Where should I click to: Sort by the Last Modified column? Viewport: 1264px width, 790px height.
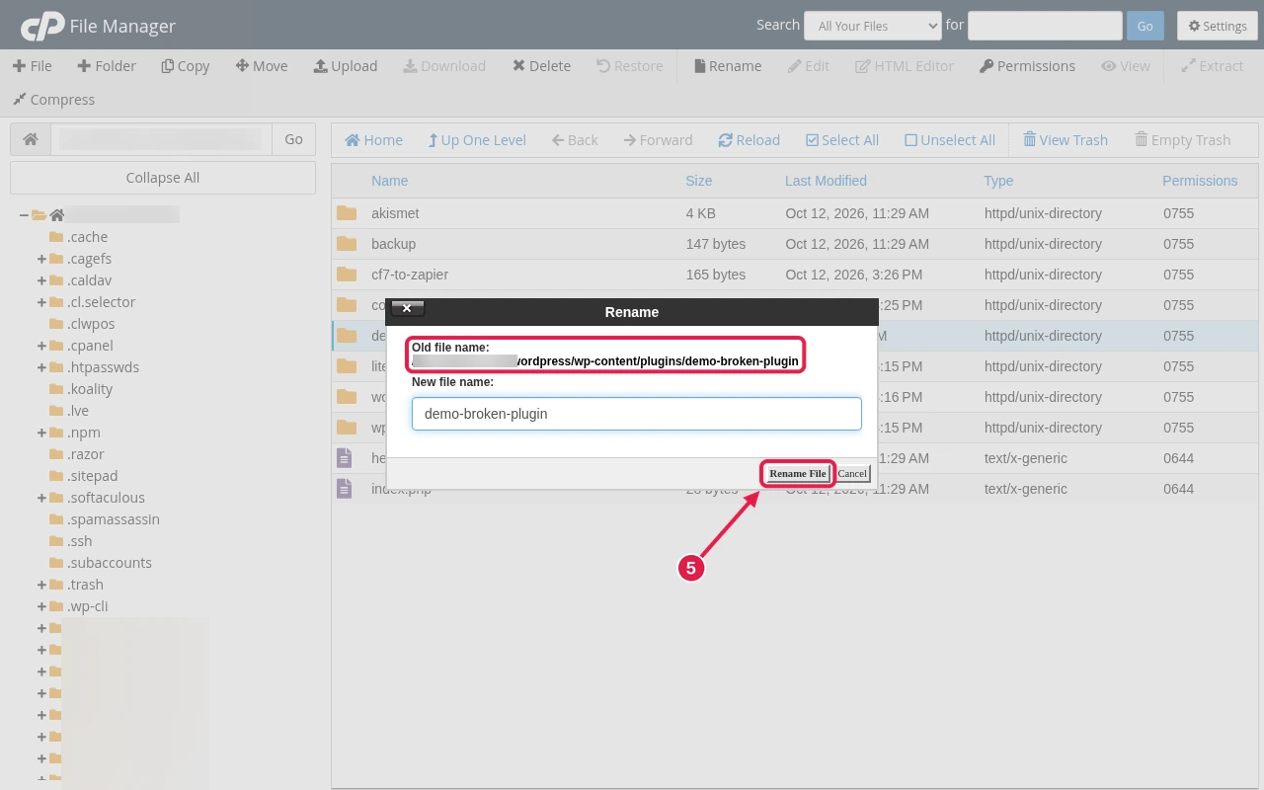point(826,181)
